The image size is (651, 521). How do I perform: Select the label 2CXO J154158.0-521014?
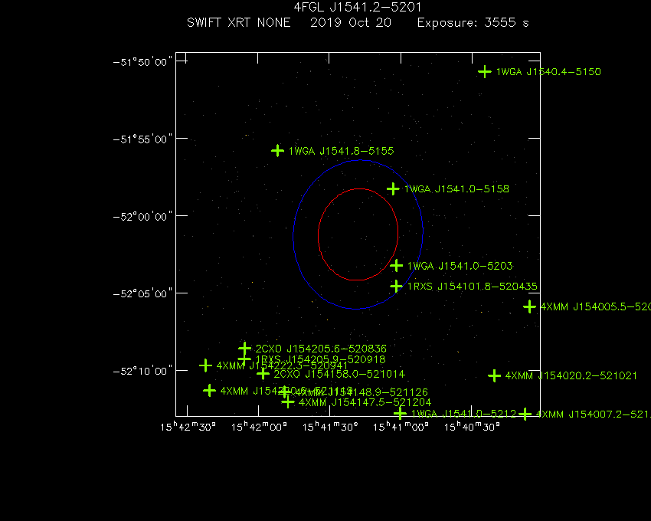[339, 374]
